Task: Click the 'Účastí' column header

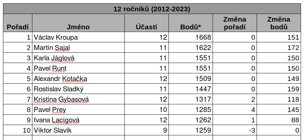Action: click(x=146, y=27)
